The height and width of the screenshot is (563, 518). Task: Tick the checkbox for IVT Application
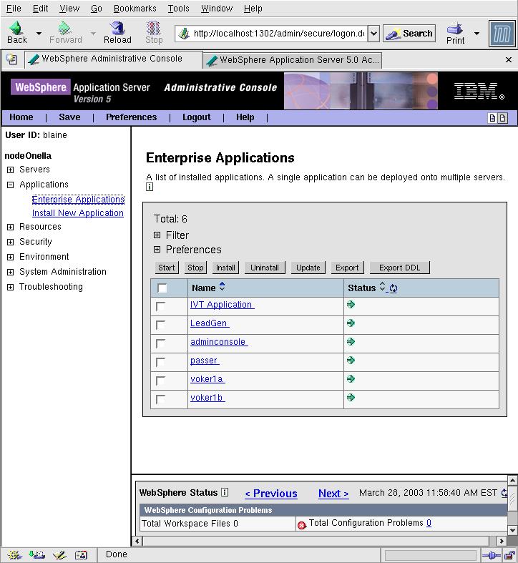pyautogui.click(x=160, y=306)
